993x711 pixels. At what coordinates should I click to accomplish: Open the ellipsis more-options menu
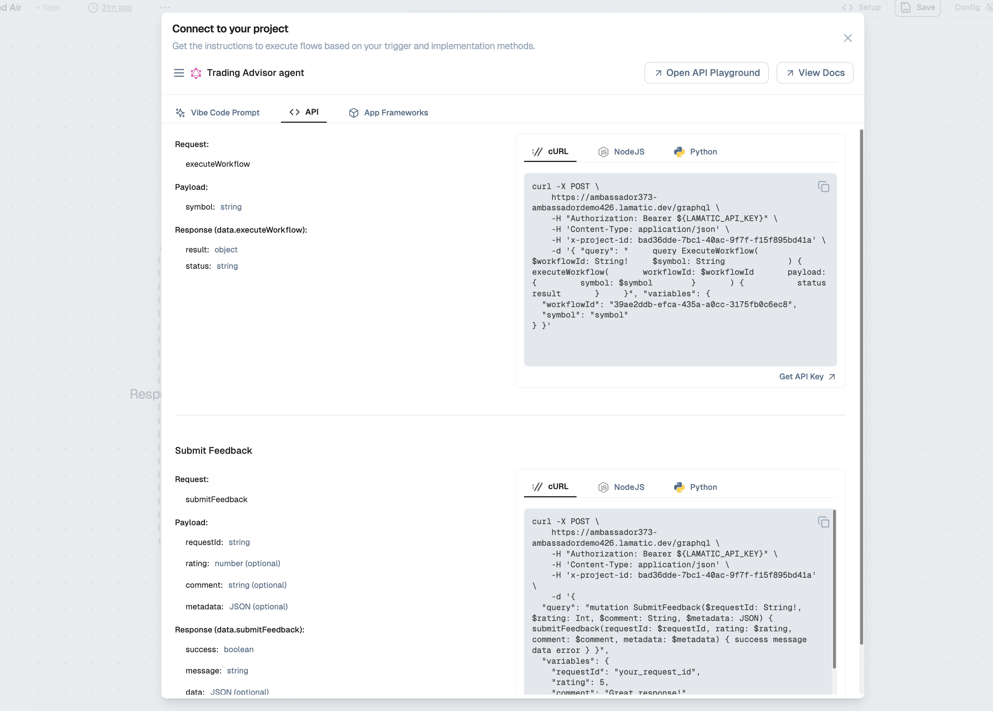coord(165,7)
